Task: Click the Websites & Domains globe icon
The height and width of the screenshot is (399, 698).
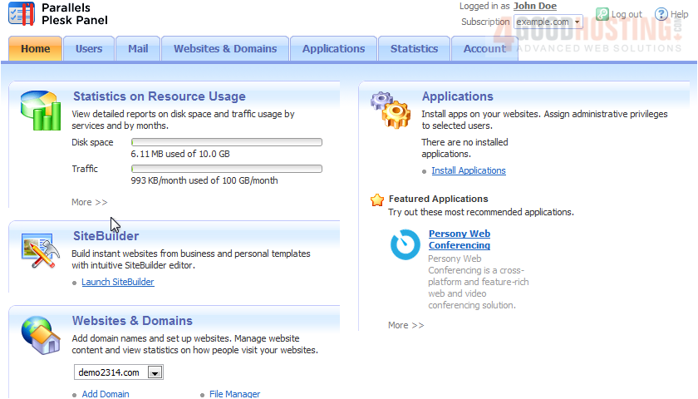Action: click(x=39, y=335)
